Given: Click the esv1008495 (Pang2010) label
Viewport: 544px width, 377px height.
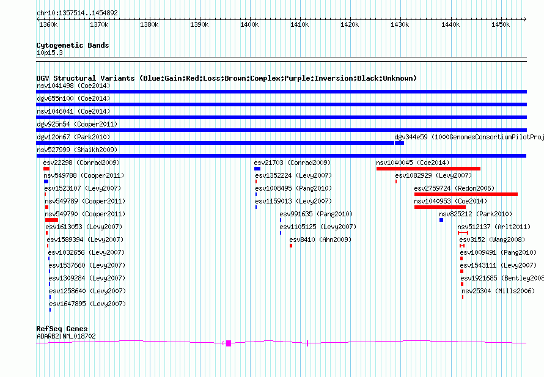Looking at the screenshot, I should click(x=293, y=188).
